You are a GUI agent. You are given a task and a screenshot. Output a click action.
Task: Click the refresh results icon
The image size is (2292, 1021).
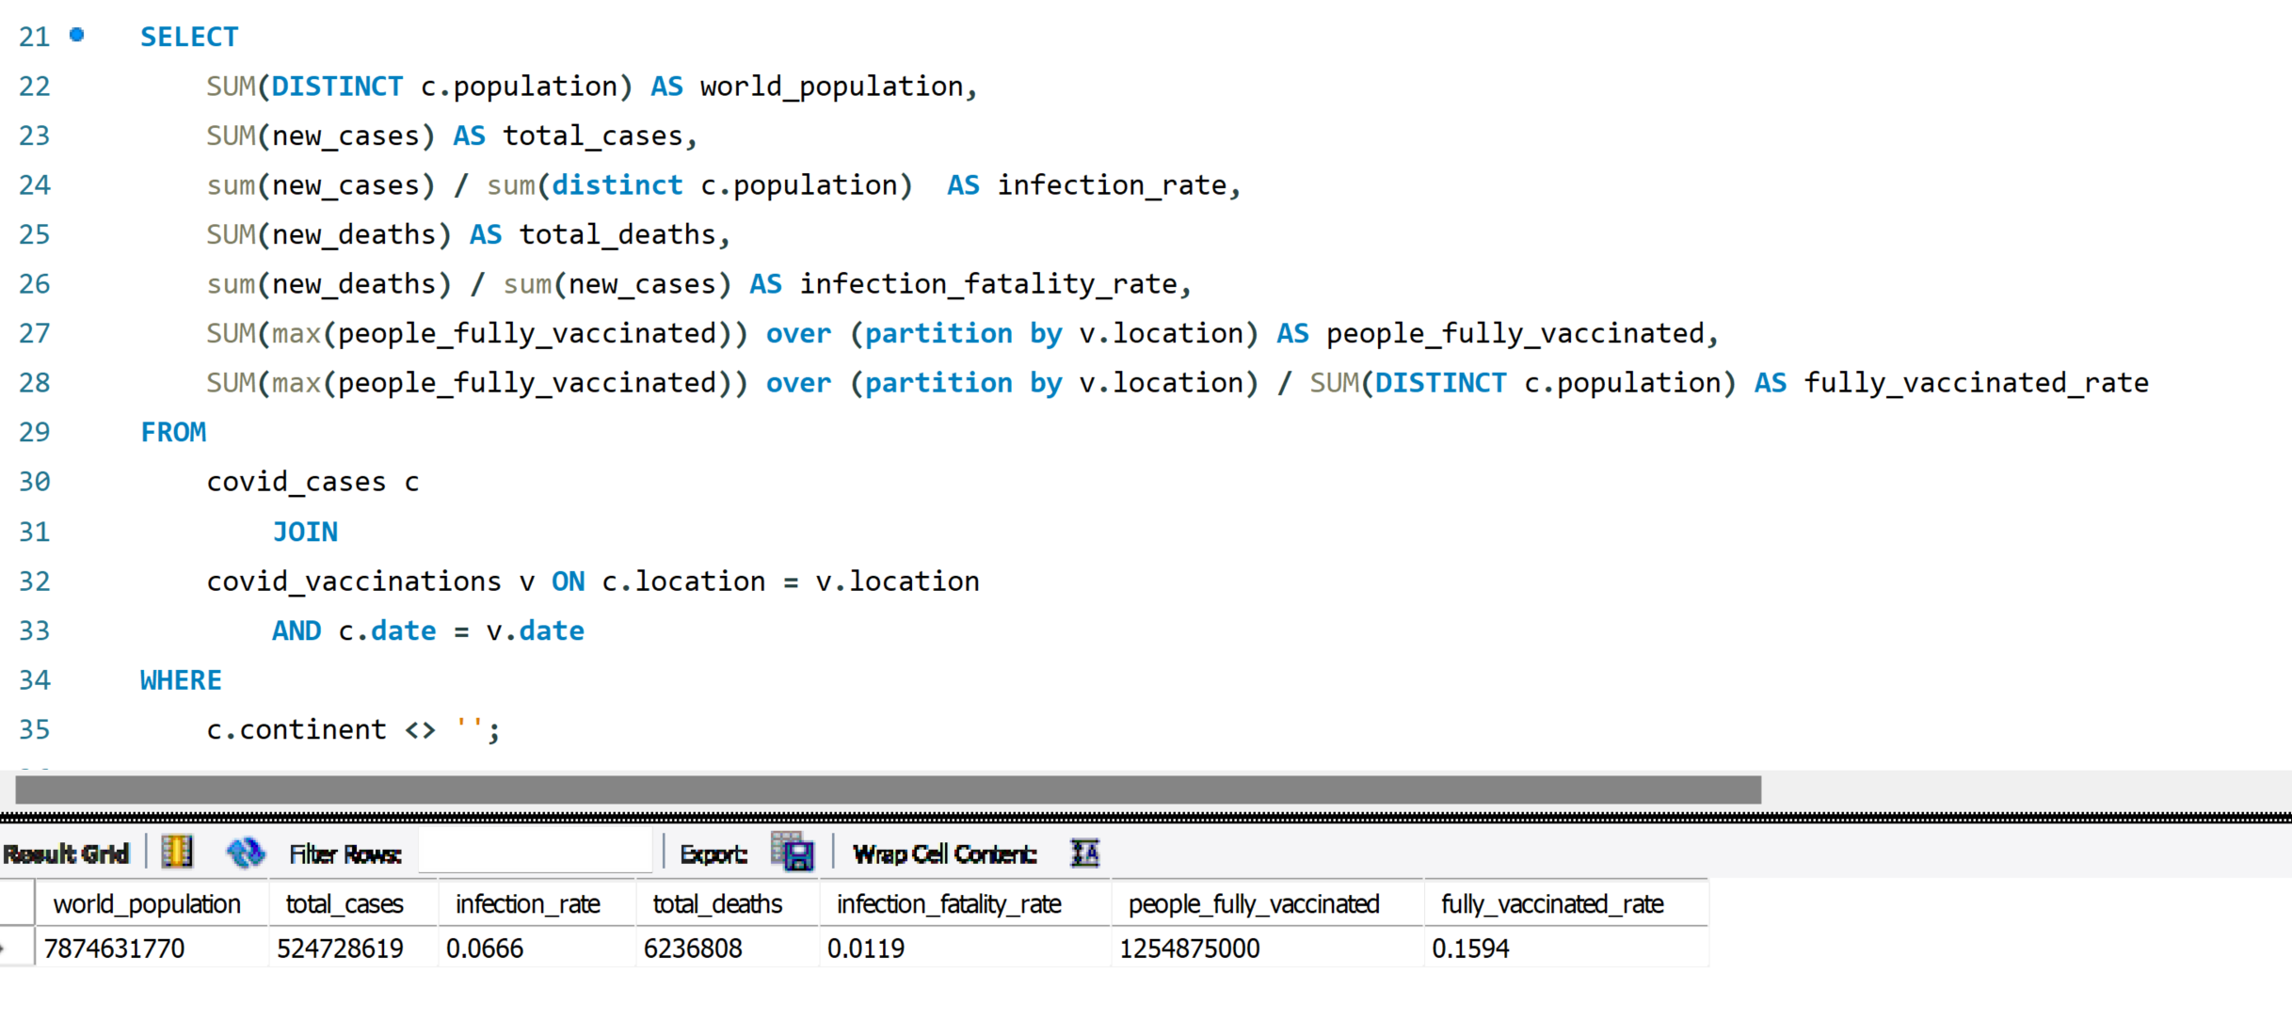pyautogui.click(x=246, y=853)
